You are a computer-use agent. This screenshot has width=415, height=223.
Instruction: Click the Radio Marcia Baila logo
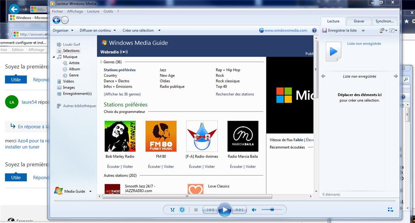243,136
